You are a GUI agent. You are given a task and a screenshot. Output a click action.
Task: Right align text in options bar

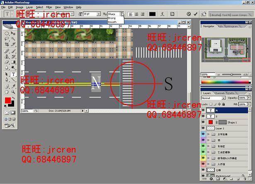click(x=142, y=14)
